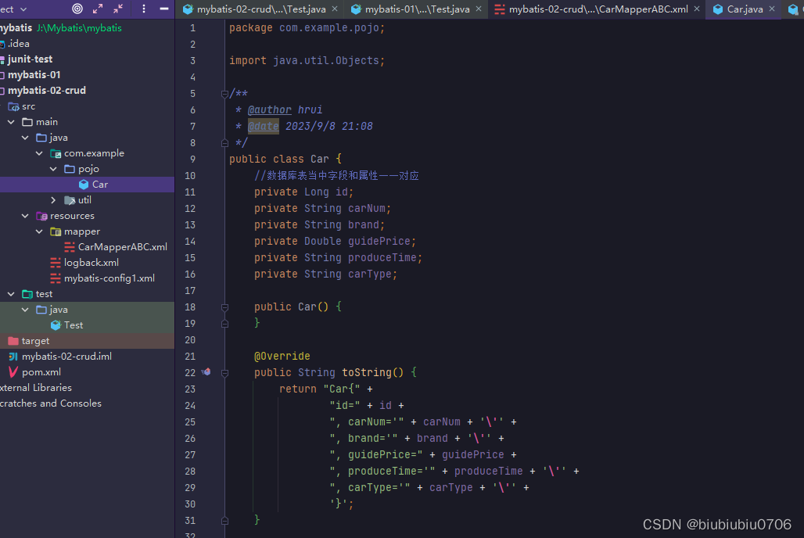The image size is (804, 538).
Task: Select the src folder
Action: (28, 106)
